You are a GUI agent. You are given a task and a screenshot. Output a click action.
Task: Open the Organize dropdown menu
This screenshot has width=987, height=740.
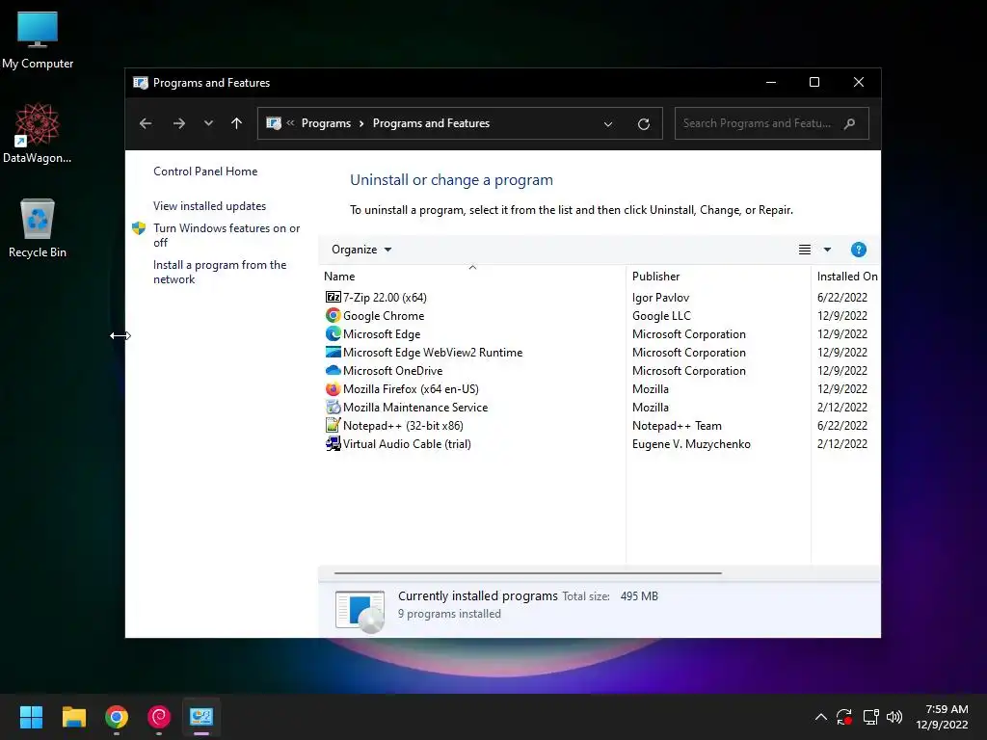pyautogui.click(x=361, y=250)
